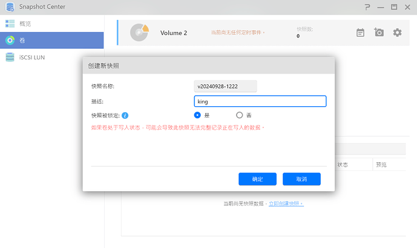Open Volume 2 settings gear icon
This screenshot has width=417, height=248.
(397, 33)
